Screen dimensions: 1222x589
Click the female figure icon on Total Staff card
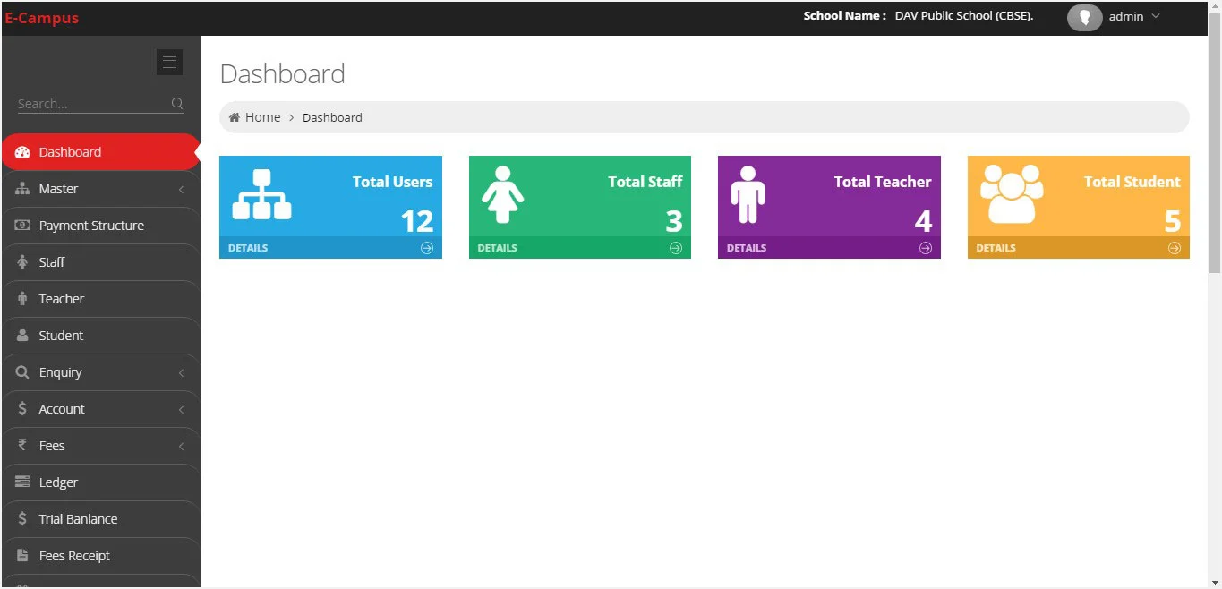[502, 194]
